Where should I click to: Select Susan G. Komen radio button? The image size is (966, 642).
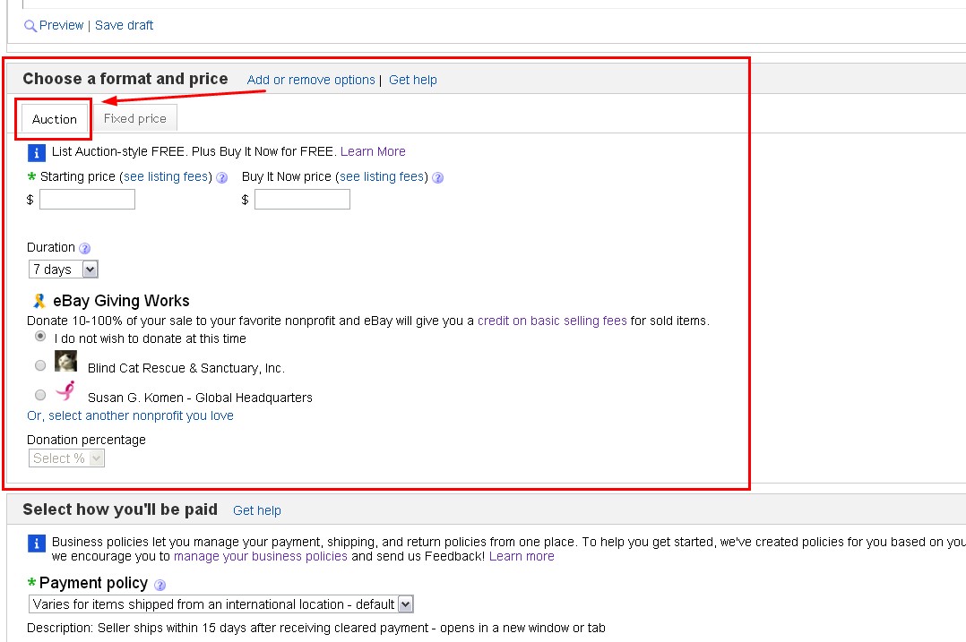point(40,395)
